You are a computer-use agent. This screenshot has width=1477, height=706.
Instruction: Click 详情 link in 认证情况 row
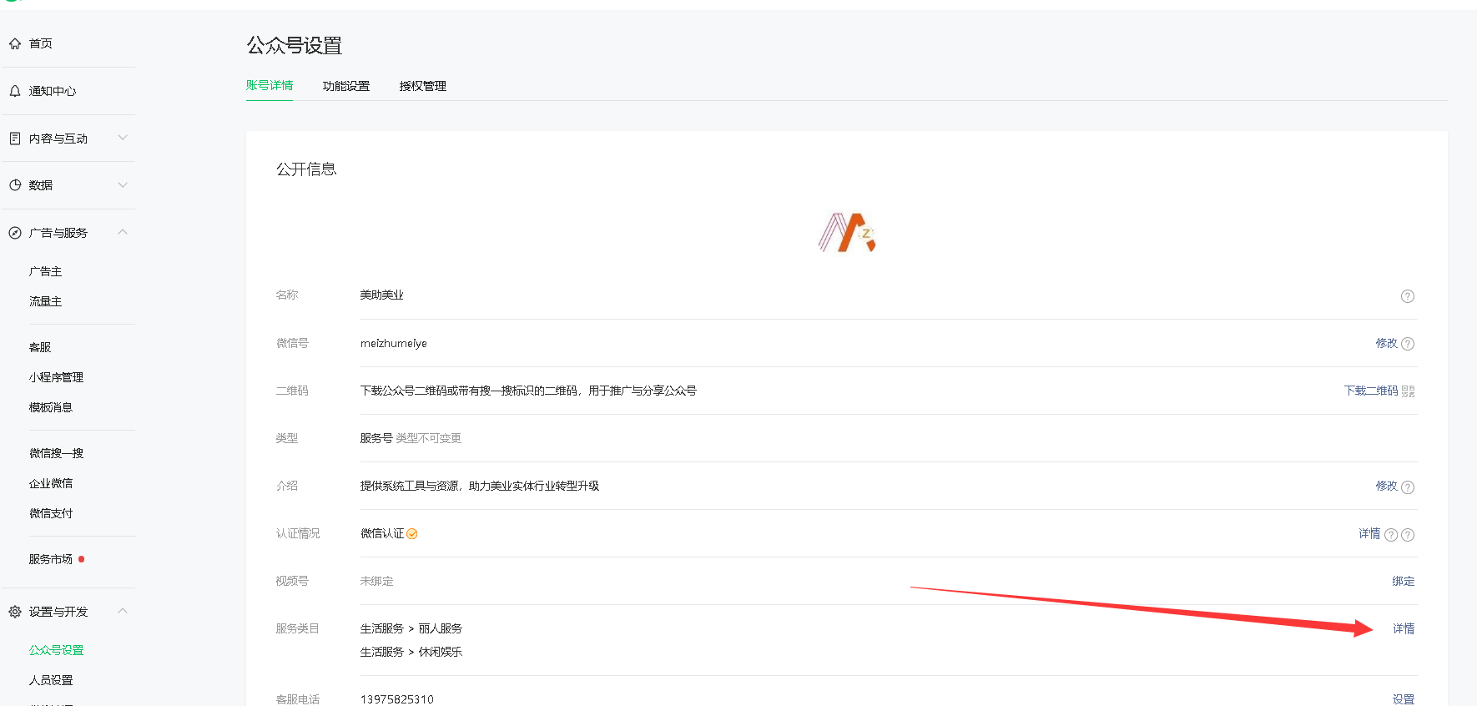pos(1369,533)
